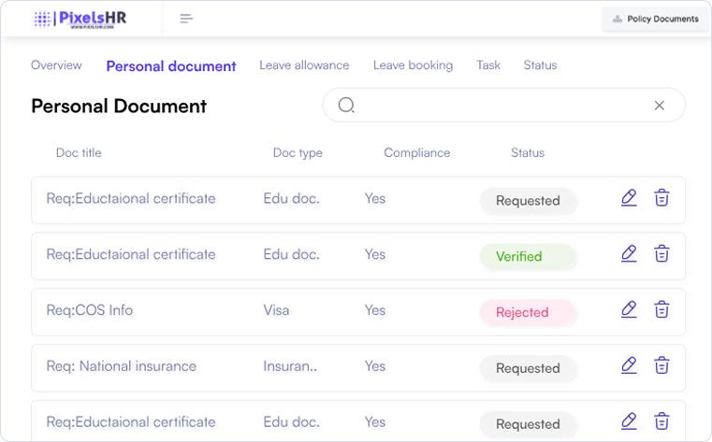Screen dimensions: 712x442
Task: Click trash icon on the Rejected row
Action: [x=661, y=309]
